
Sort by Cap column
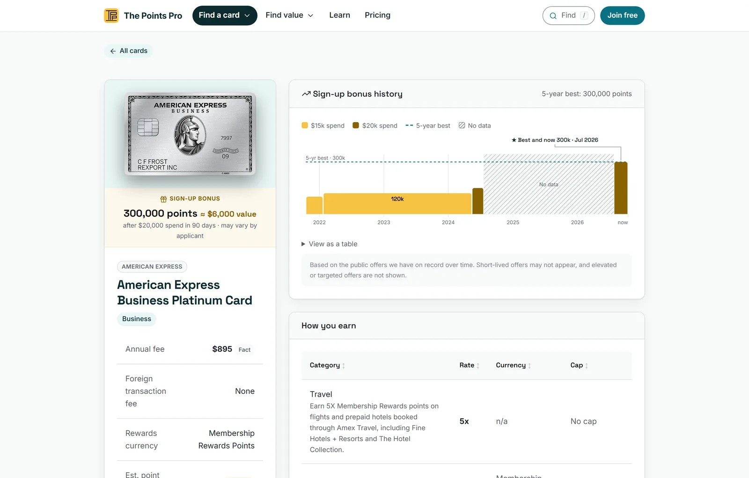tap(579, 365)
